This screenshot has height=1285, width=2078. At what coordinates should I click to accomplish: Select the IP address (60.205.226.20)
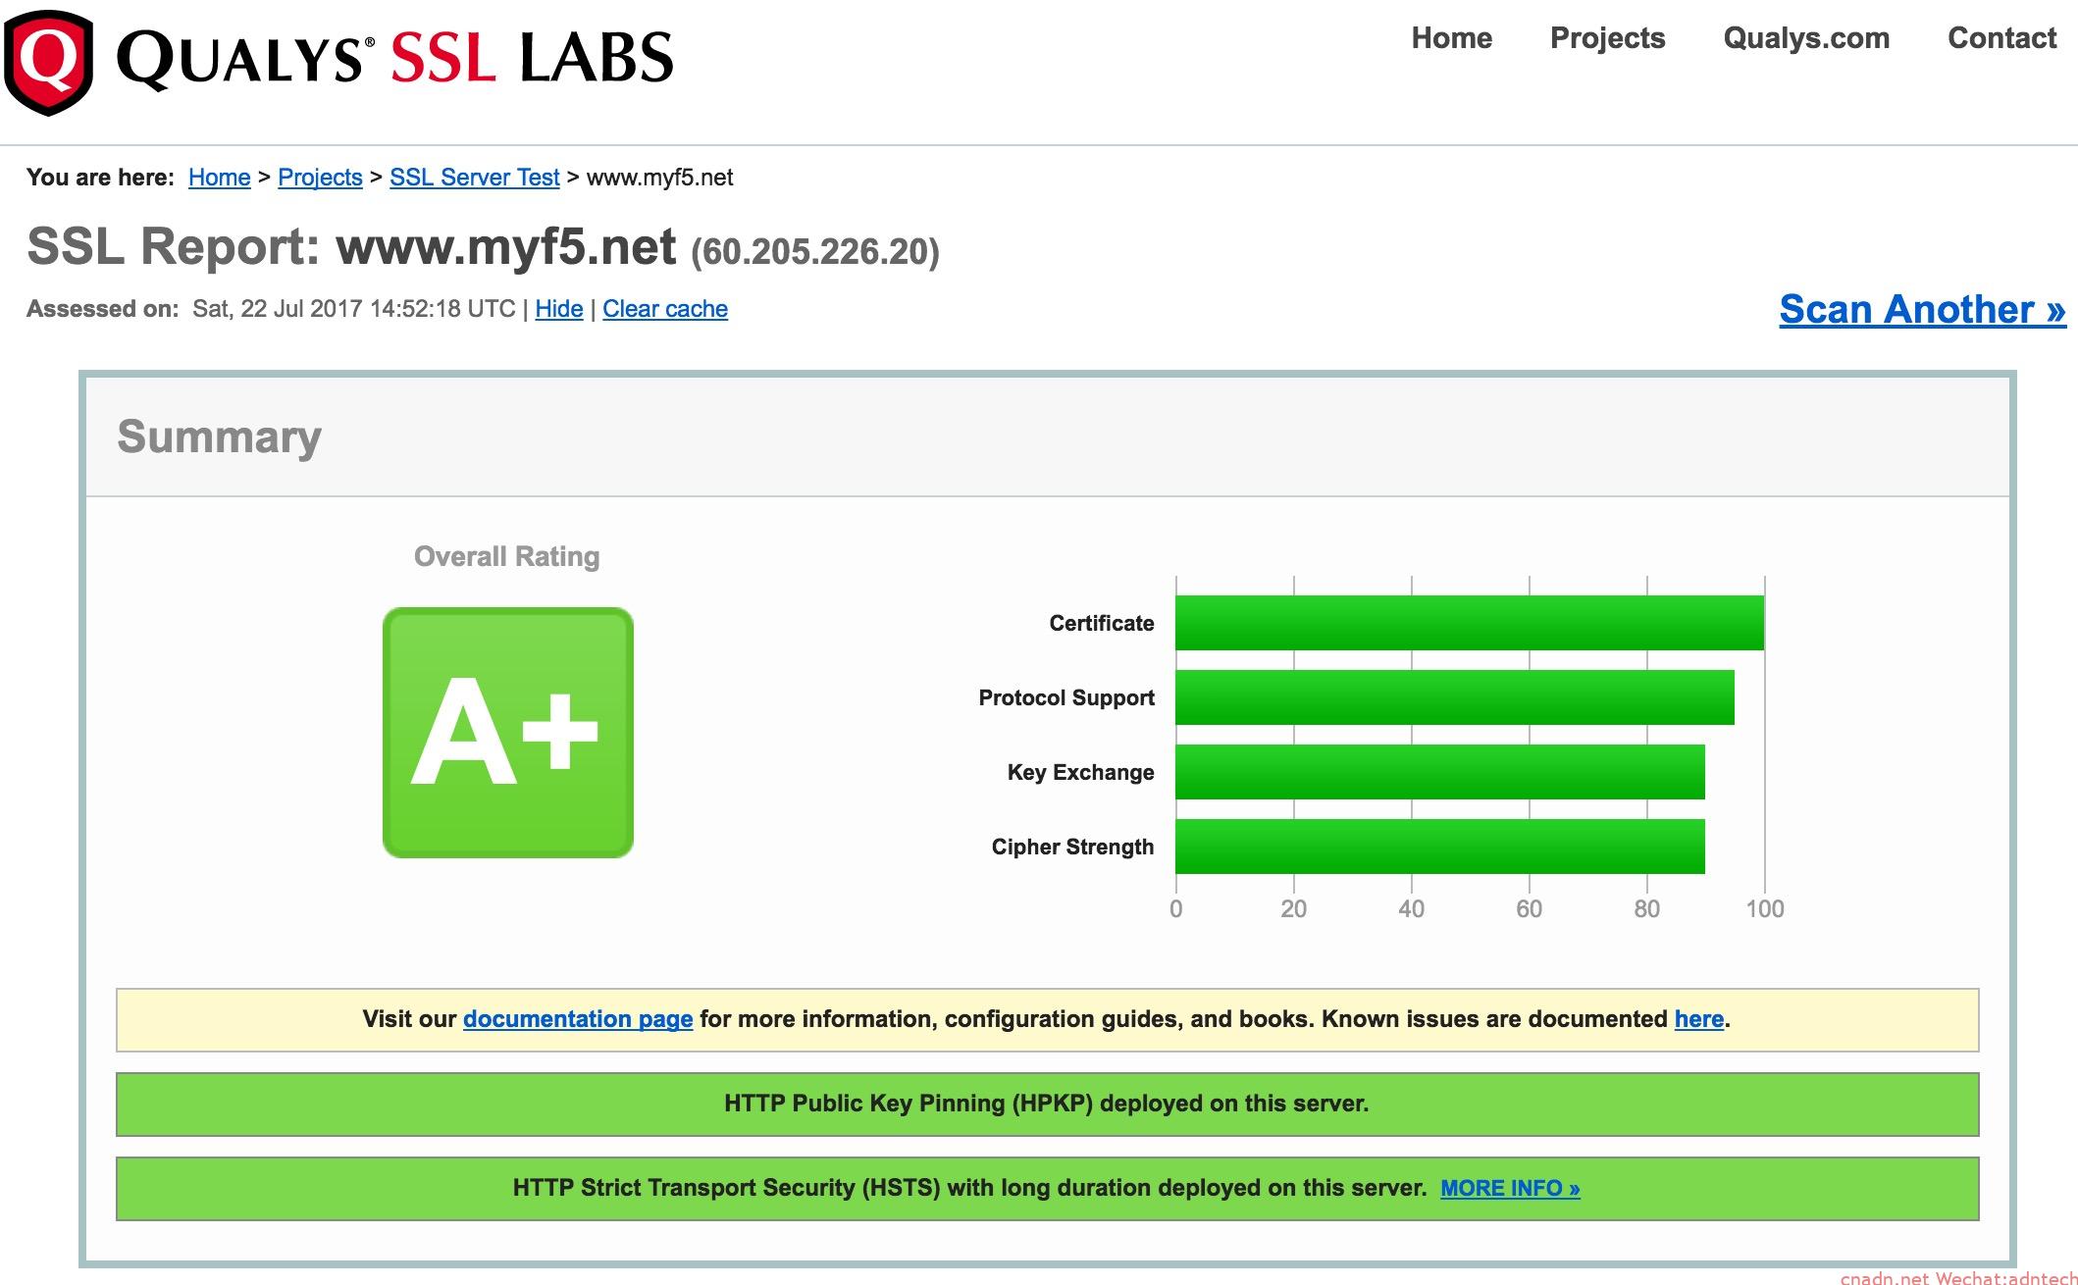815,252
